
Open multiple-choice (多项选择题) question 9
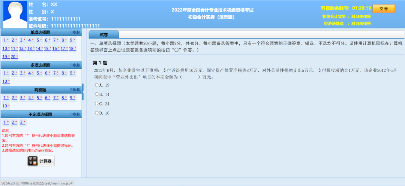[x=72, y=73]
